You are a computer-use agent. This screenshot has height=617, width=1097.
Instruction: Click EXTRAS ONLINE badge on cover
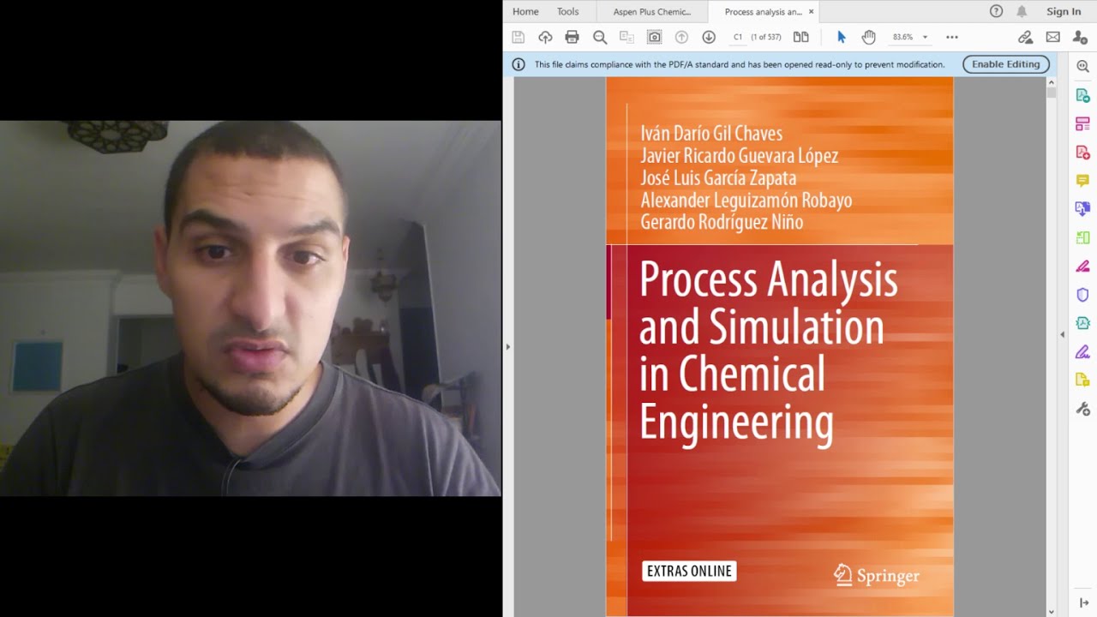[689, 572]
